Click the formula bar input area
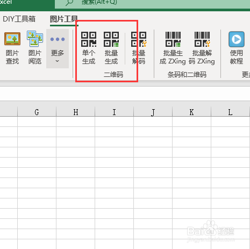This screenshot has height=249, width=250. tap(125, 94)
